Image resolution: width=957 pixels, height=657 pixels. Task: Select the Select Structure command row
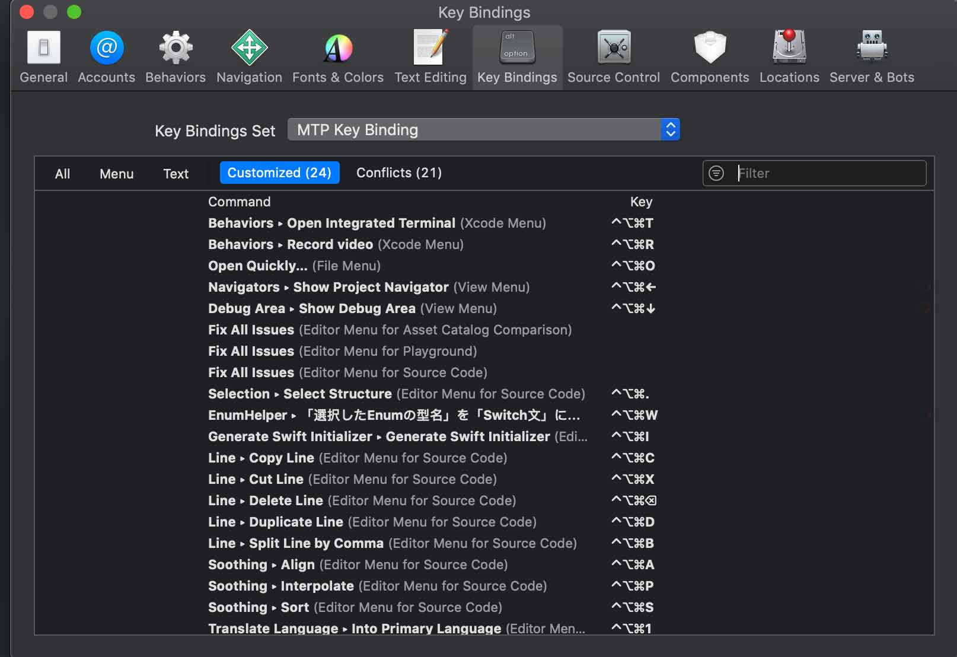[484, 394]
